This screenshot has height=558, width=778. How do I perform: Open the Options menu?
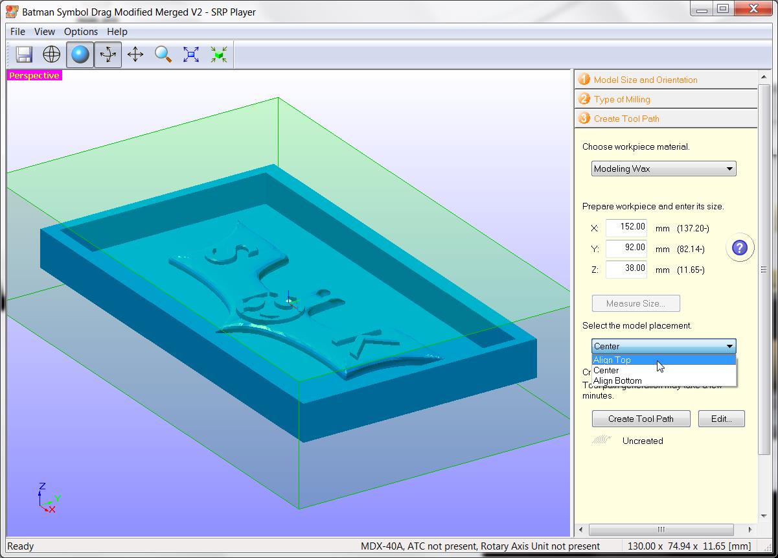point(81,31)
